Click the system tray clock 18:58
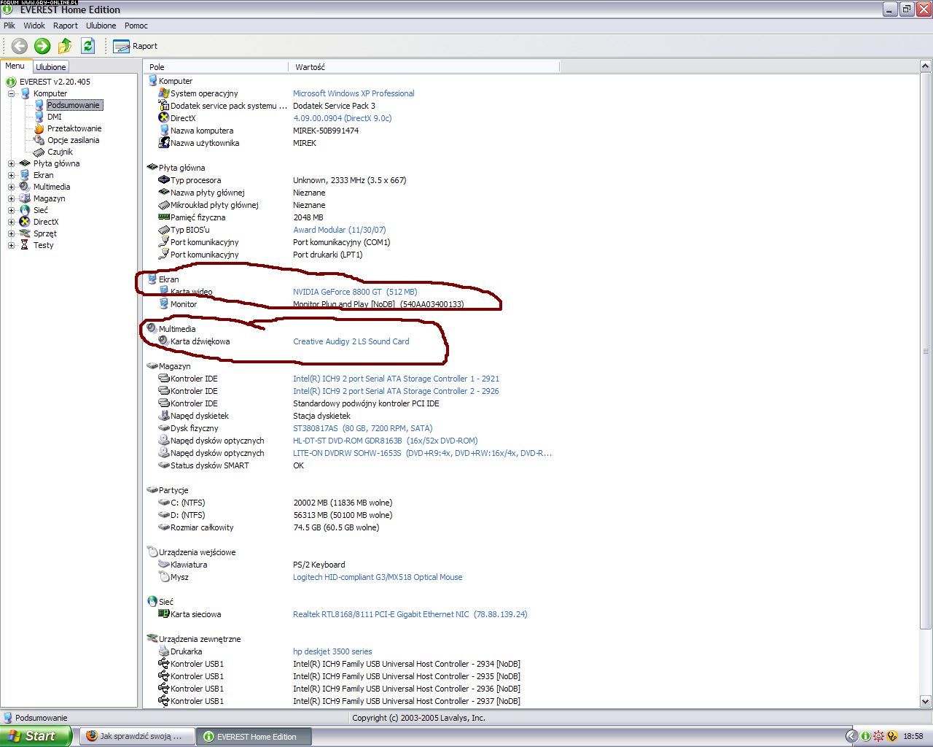The width and height of the screenshot is (933, 747). click(x=913, y=737)
